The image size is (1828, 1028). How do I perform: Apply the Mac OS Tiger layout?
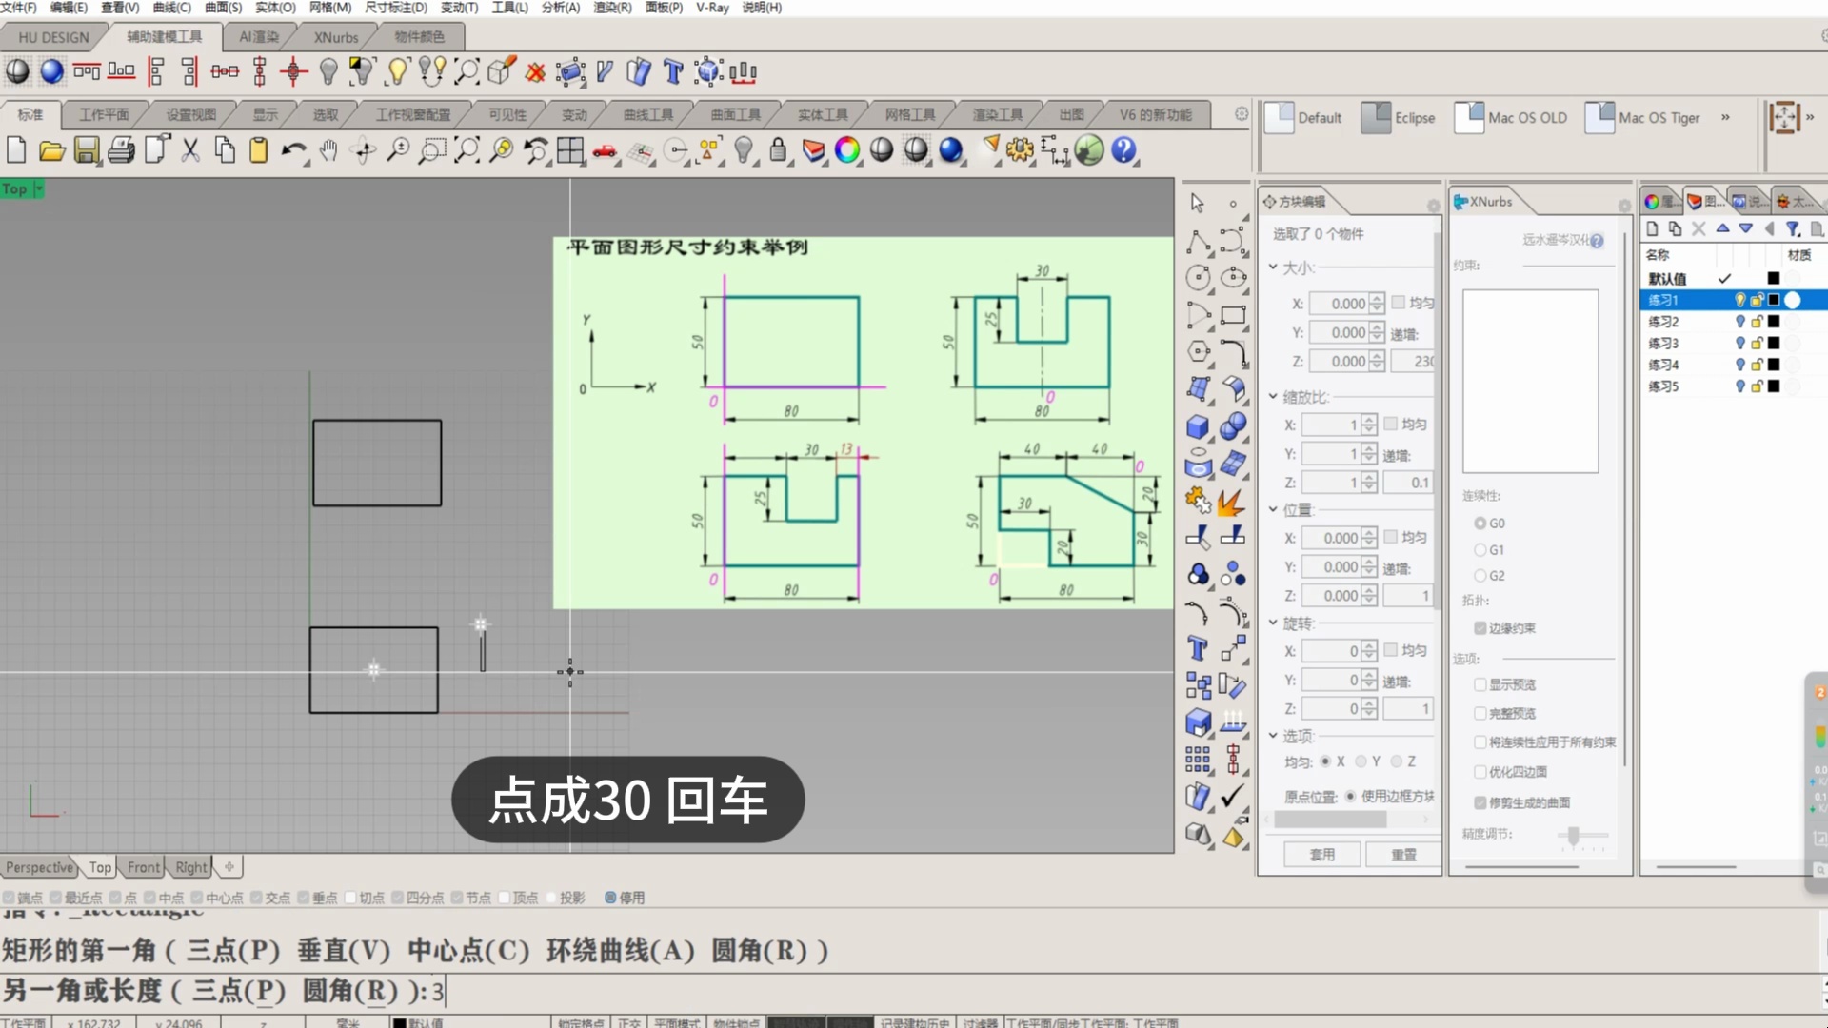(1642, 117)
